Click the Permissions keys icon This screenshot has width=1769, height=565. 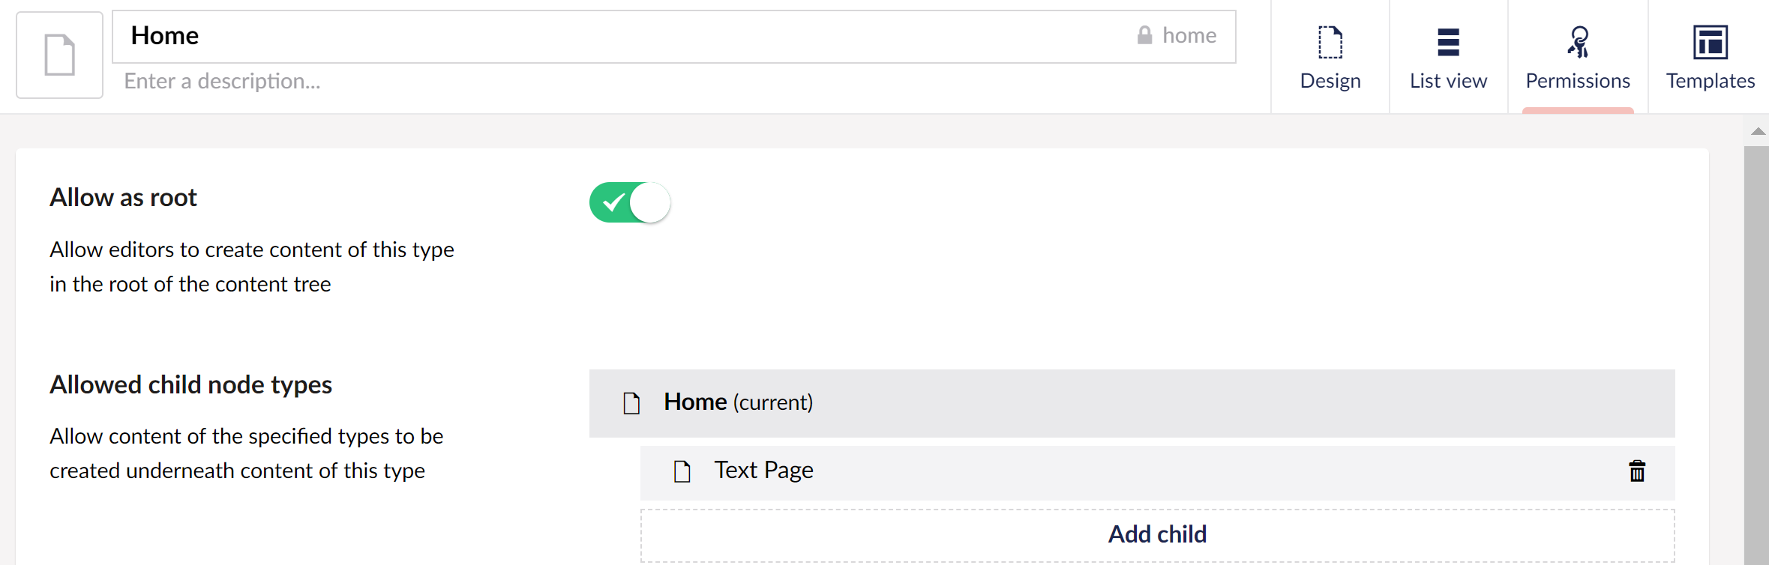[x=1578, y=42]
